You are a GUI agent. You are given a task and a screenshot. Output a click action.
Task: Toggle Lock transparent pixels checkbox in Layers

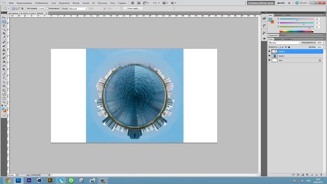click(x=279, y=47)
